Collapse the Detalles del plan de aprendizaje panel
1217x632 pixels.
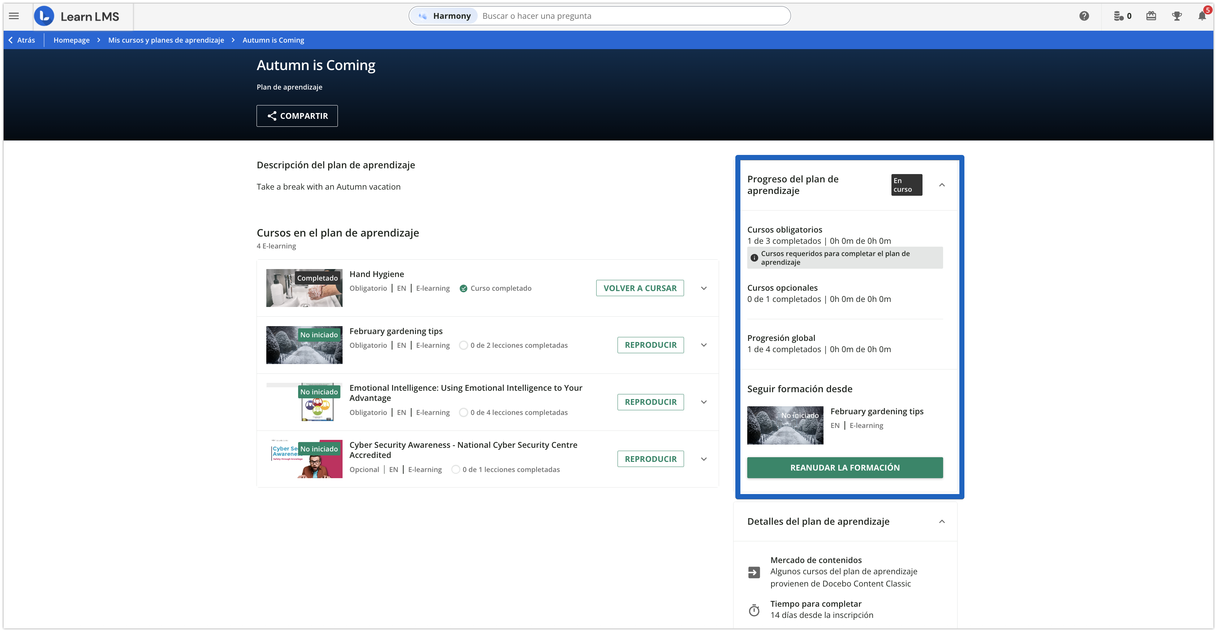pyautogui.click(x=942, y=521)
